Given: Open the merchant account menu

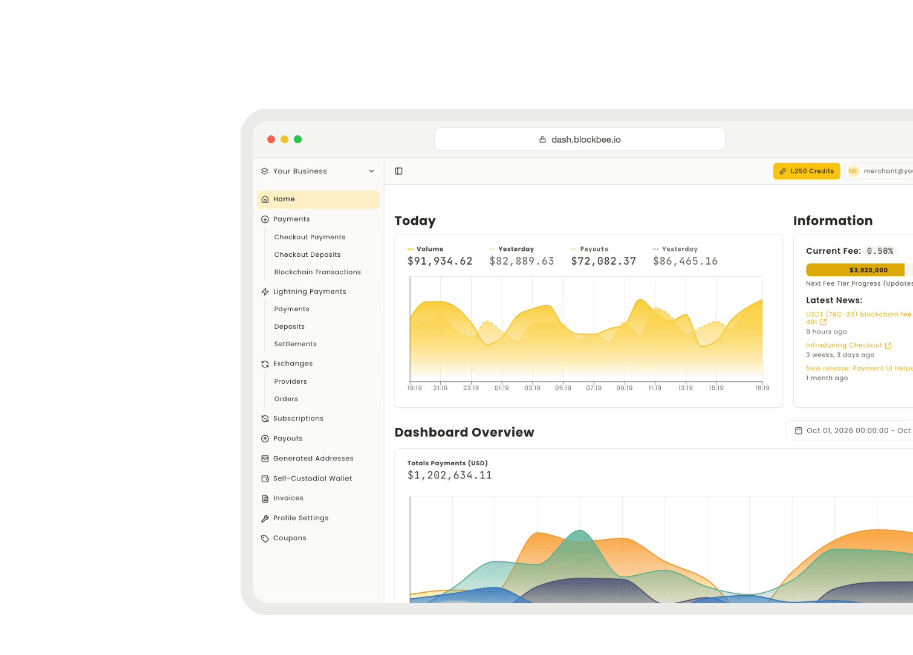Looking at the screenshot, I should click(879, 171).
